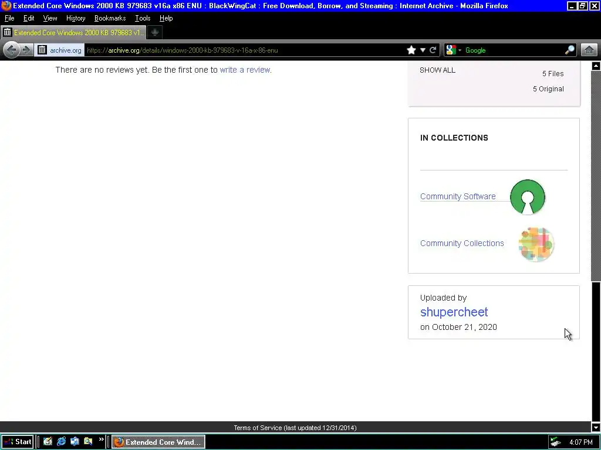The width and height of the screenshot is (601, 450).
Task: Open the File menu
Action: click(9, 18)
